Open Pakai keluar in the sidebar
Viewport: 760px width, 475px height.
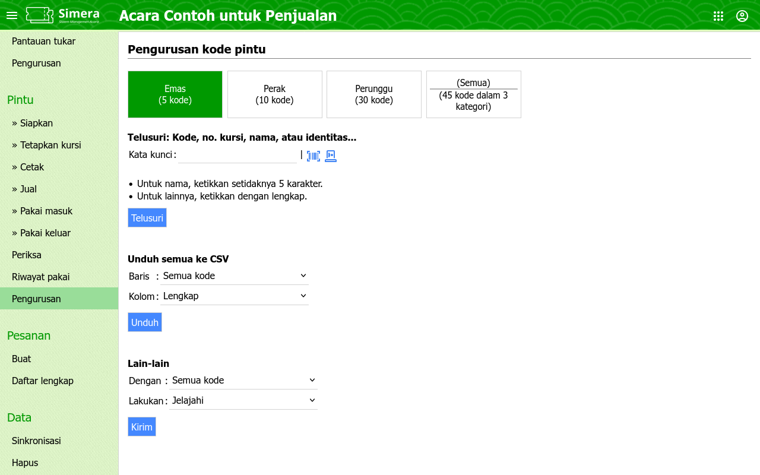click(x=59, y=233)
